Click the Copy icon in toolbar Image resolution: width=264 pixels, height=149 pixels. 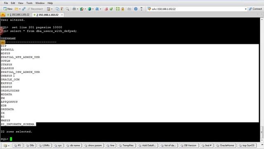pyautogui.click(x=57, y=9)
